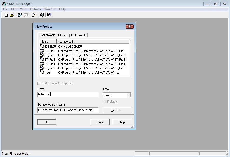Click the Simulation On/Off toolbar icon
This screenshot has width=230, height=157.
pos(42,15)
